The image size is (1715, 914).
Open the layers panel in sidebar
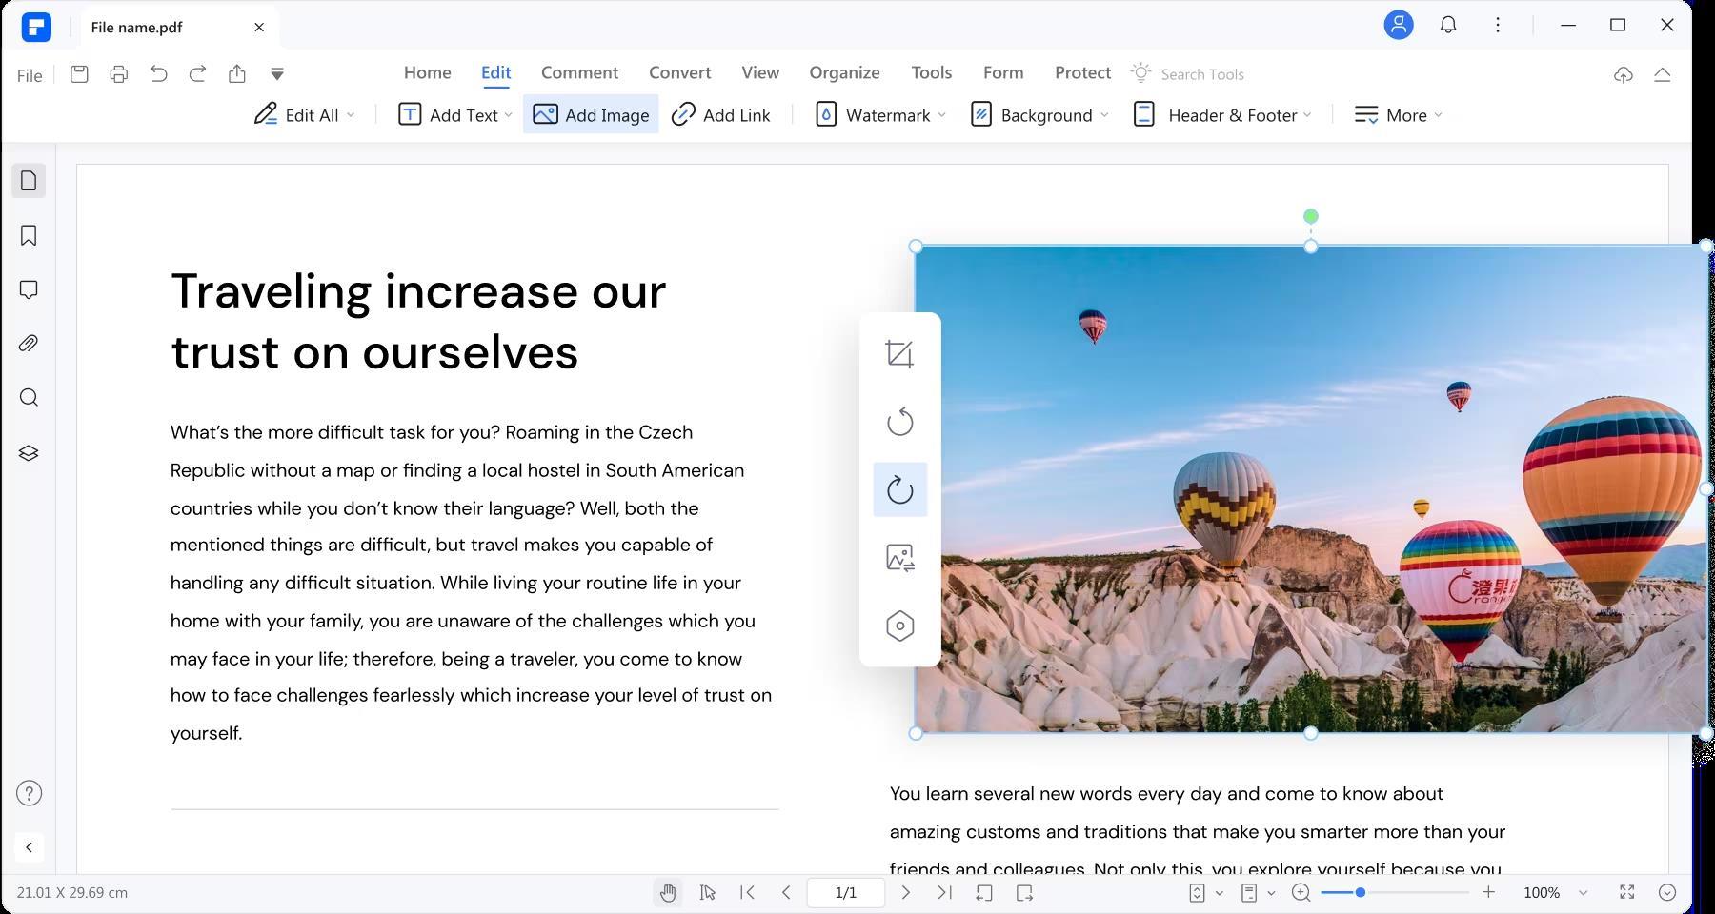click(x=29, y=453)
